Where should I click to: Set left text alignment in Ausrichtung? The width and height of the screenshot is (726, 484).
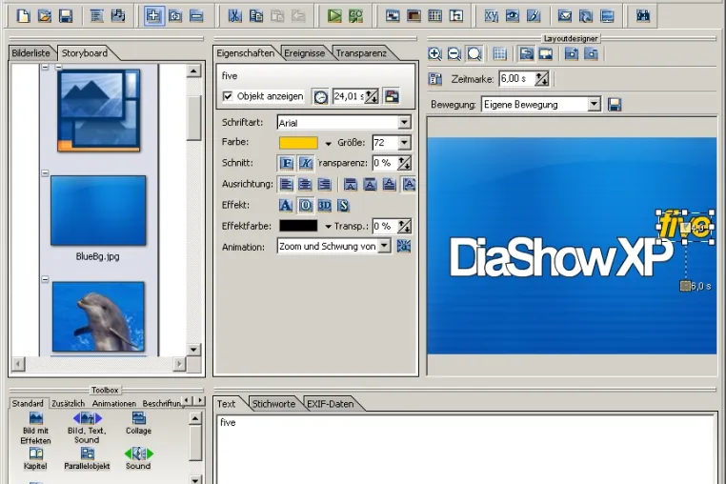click(286, 184)
